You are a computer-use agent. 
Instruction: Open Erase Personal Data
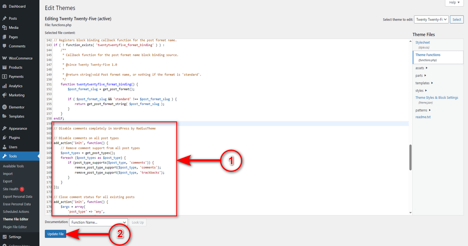point(17,204)
